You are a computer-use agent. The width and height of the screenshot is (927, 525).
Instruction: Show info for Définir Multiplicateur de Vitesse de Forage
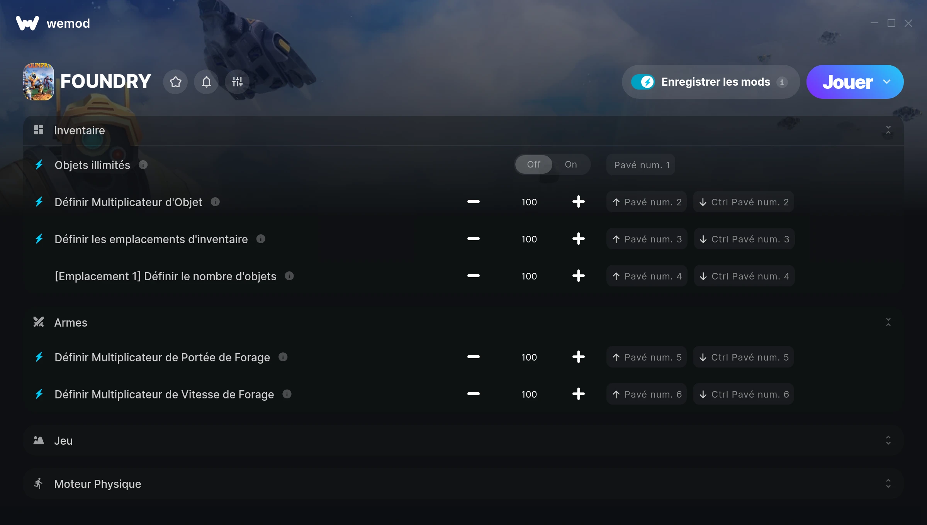[x=287, y=394]
